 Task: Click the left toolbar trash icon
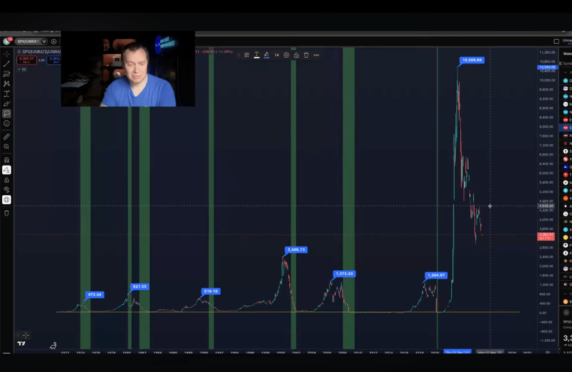point(7,213)
